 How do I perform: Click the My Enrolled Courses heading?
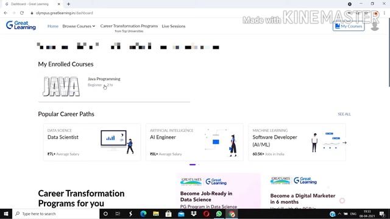66,64
